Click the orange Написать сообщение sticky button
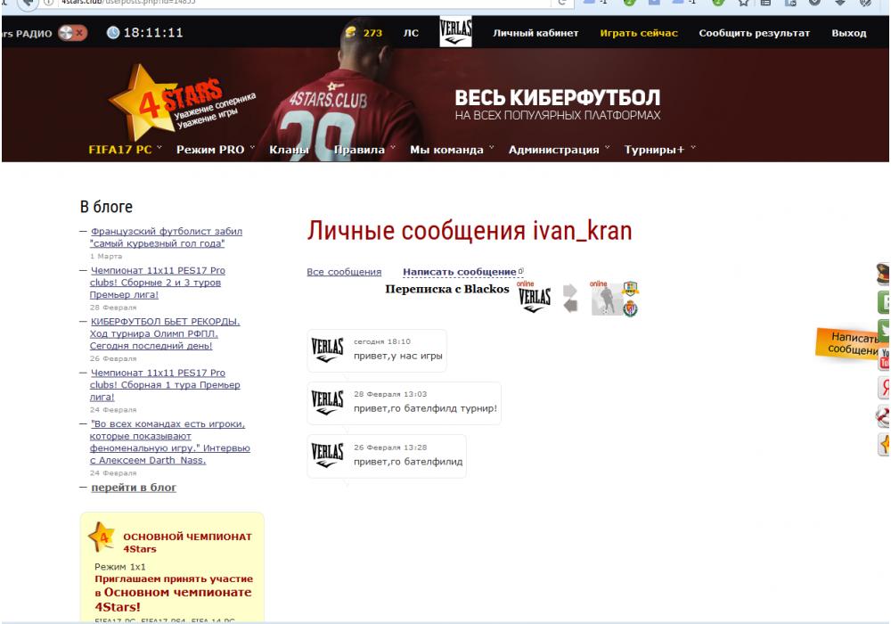Viewport: 891px width, 624px height. click(x=851, y=343)
